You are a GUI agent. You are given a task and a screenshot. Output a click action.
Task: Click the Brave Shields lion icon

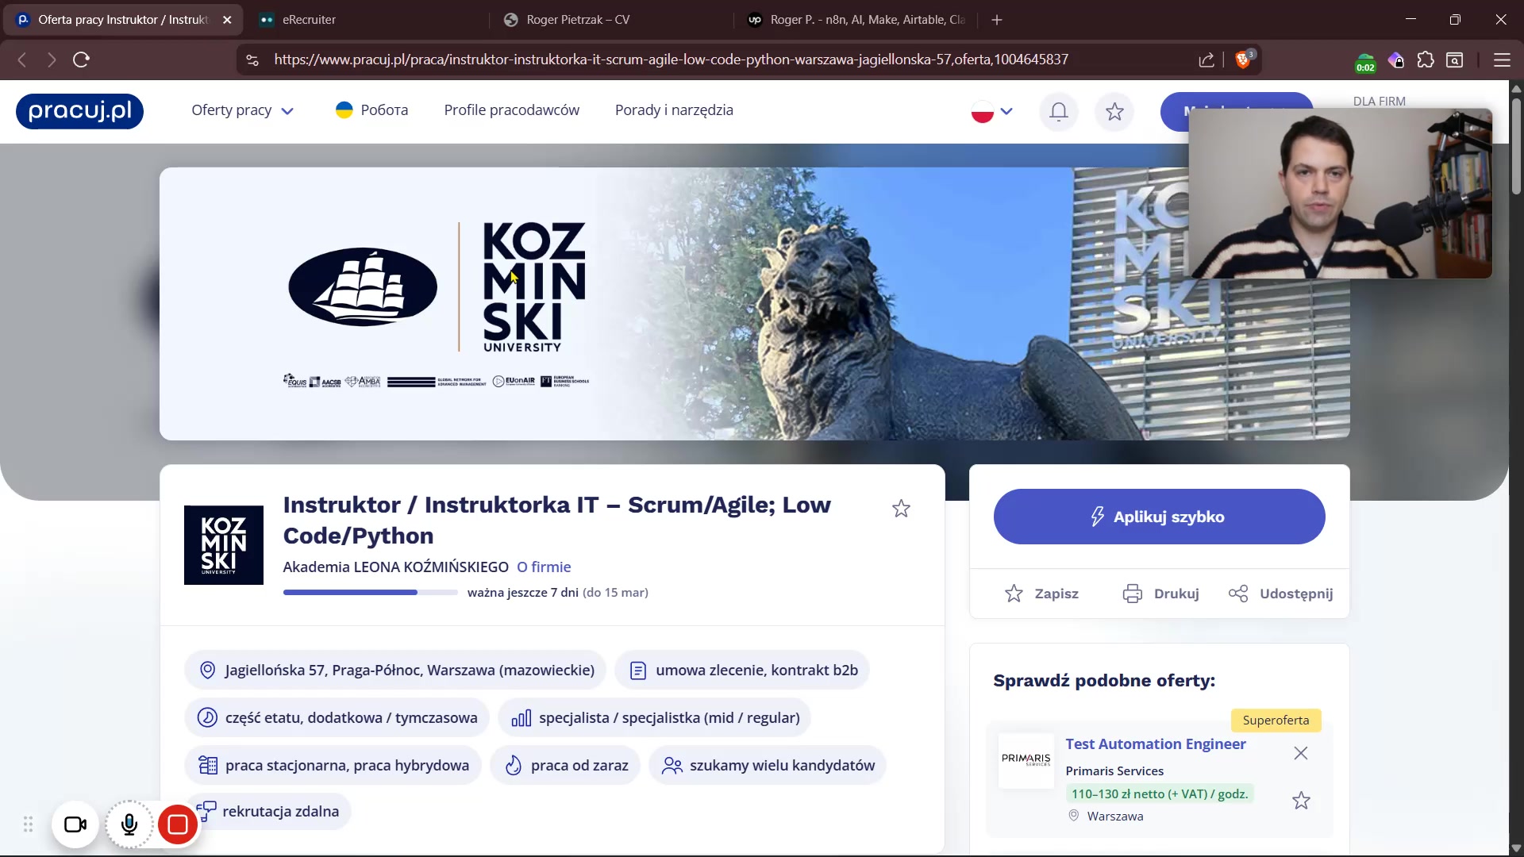[1244, 60]
